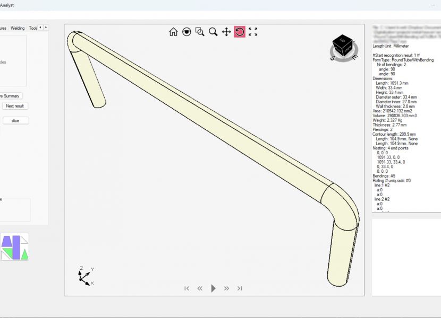The width and height of the screenshot is (441, 318).
Task: Skip to the last step
Action: click(240, 288)
